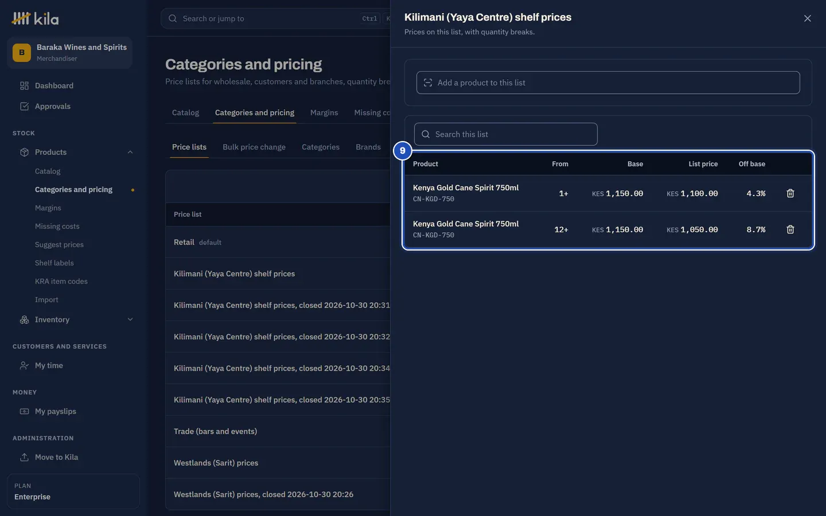826x516 pixels.
Task: Open Trade (bars and events) price list
Action: coord(278,431)
